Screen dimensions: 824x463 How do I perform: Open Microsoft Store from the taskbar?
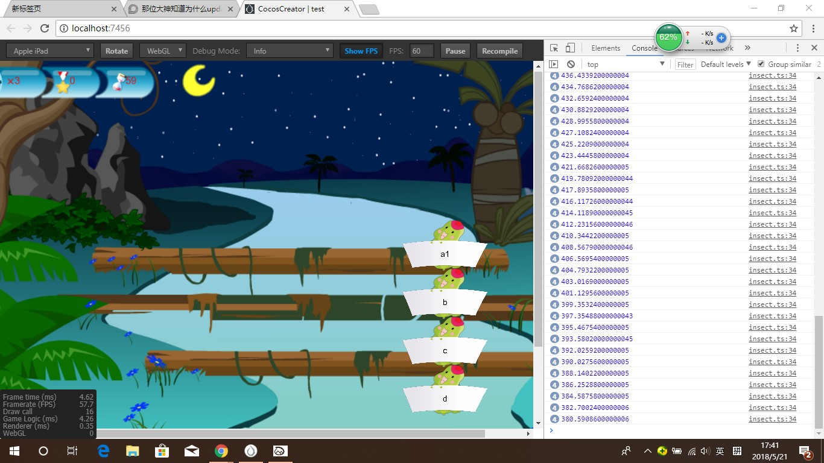162,451
